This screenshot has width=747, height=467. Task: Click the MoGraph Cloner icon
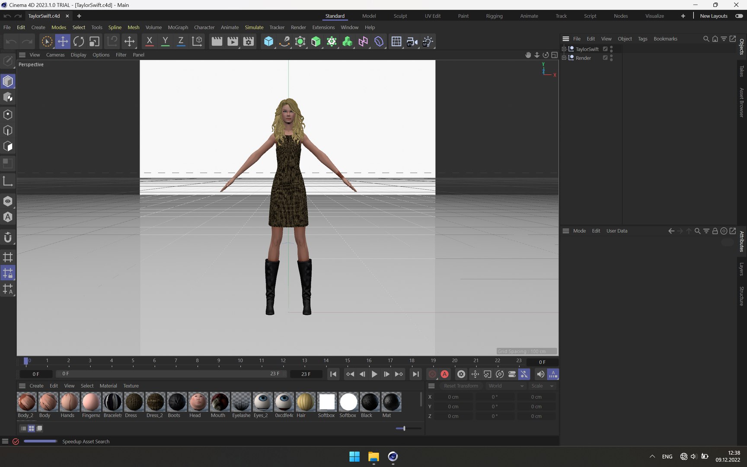[x=332, y=42]
